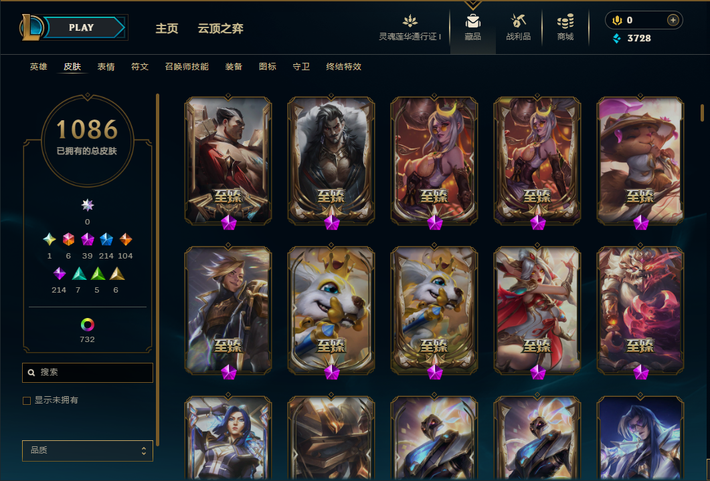
Task: Open the 终结特效 tab
Action: [344, 66]
